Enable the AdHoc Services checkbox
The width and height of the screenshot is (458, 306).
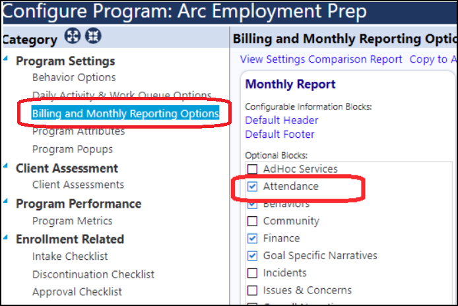coord(252,169)
